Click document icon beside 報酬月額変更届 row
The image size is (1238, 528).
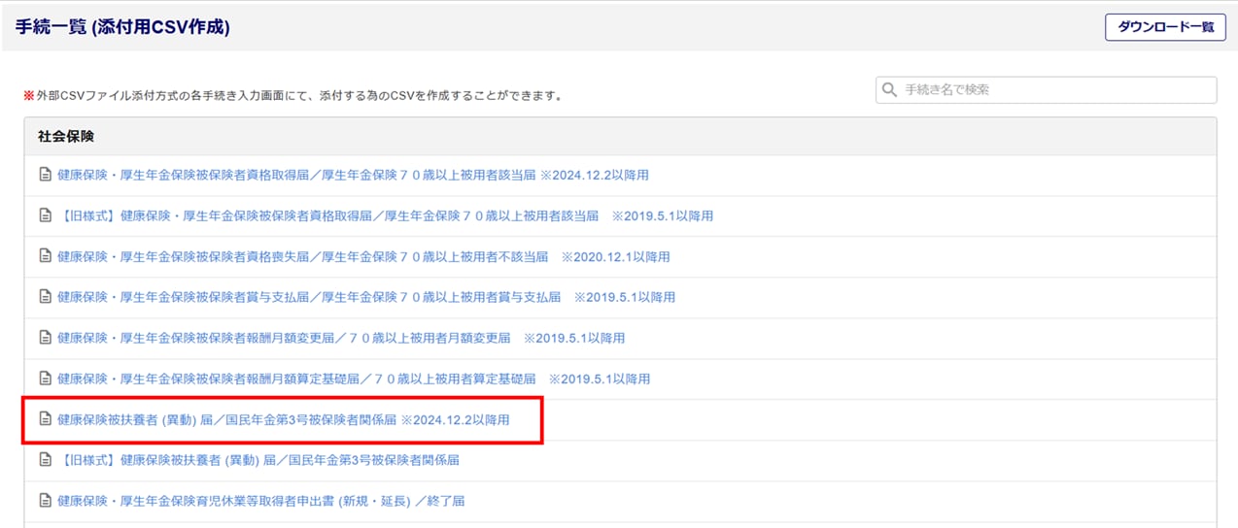click(x=44, y=338)
